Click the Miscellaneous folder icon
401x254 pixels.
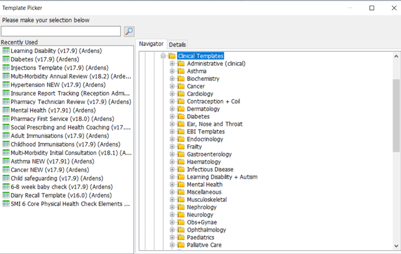(181, 192)
